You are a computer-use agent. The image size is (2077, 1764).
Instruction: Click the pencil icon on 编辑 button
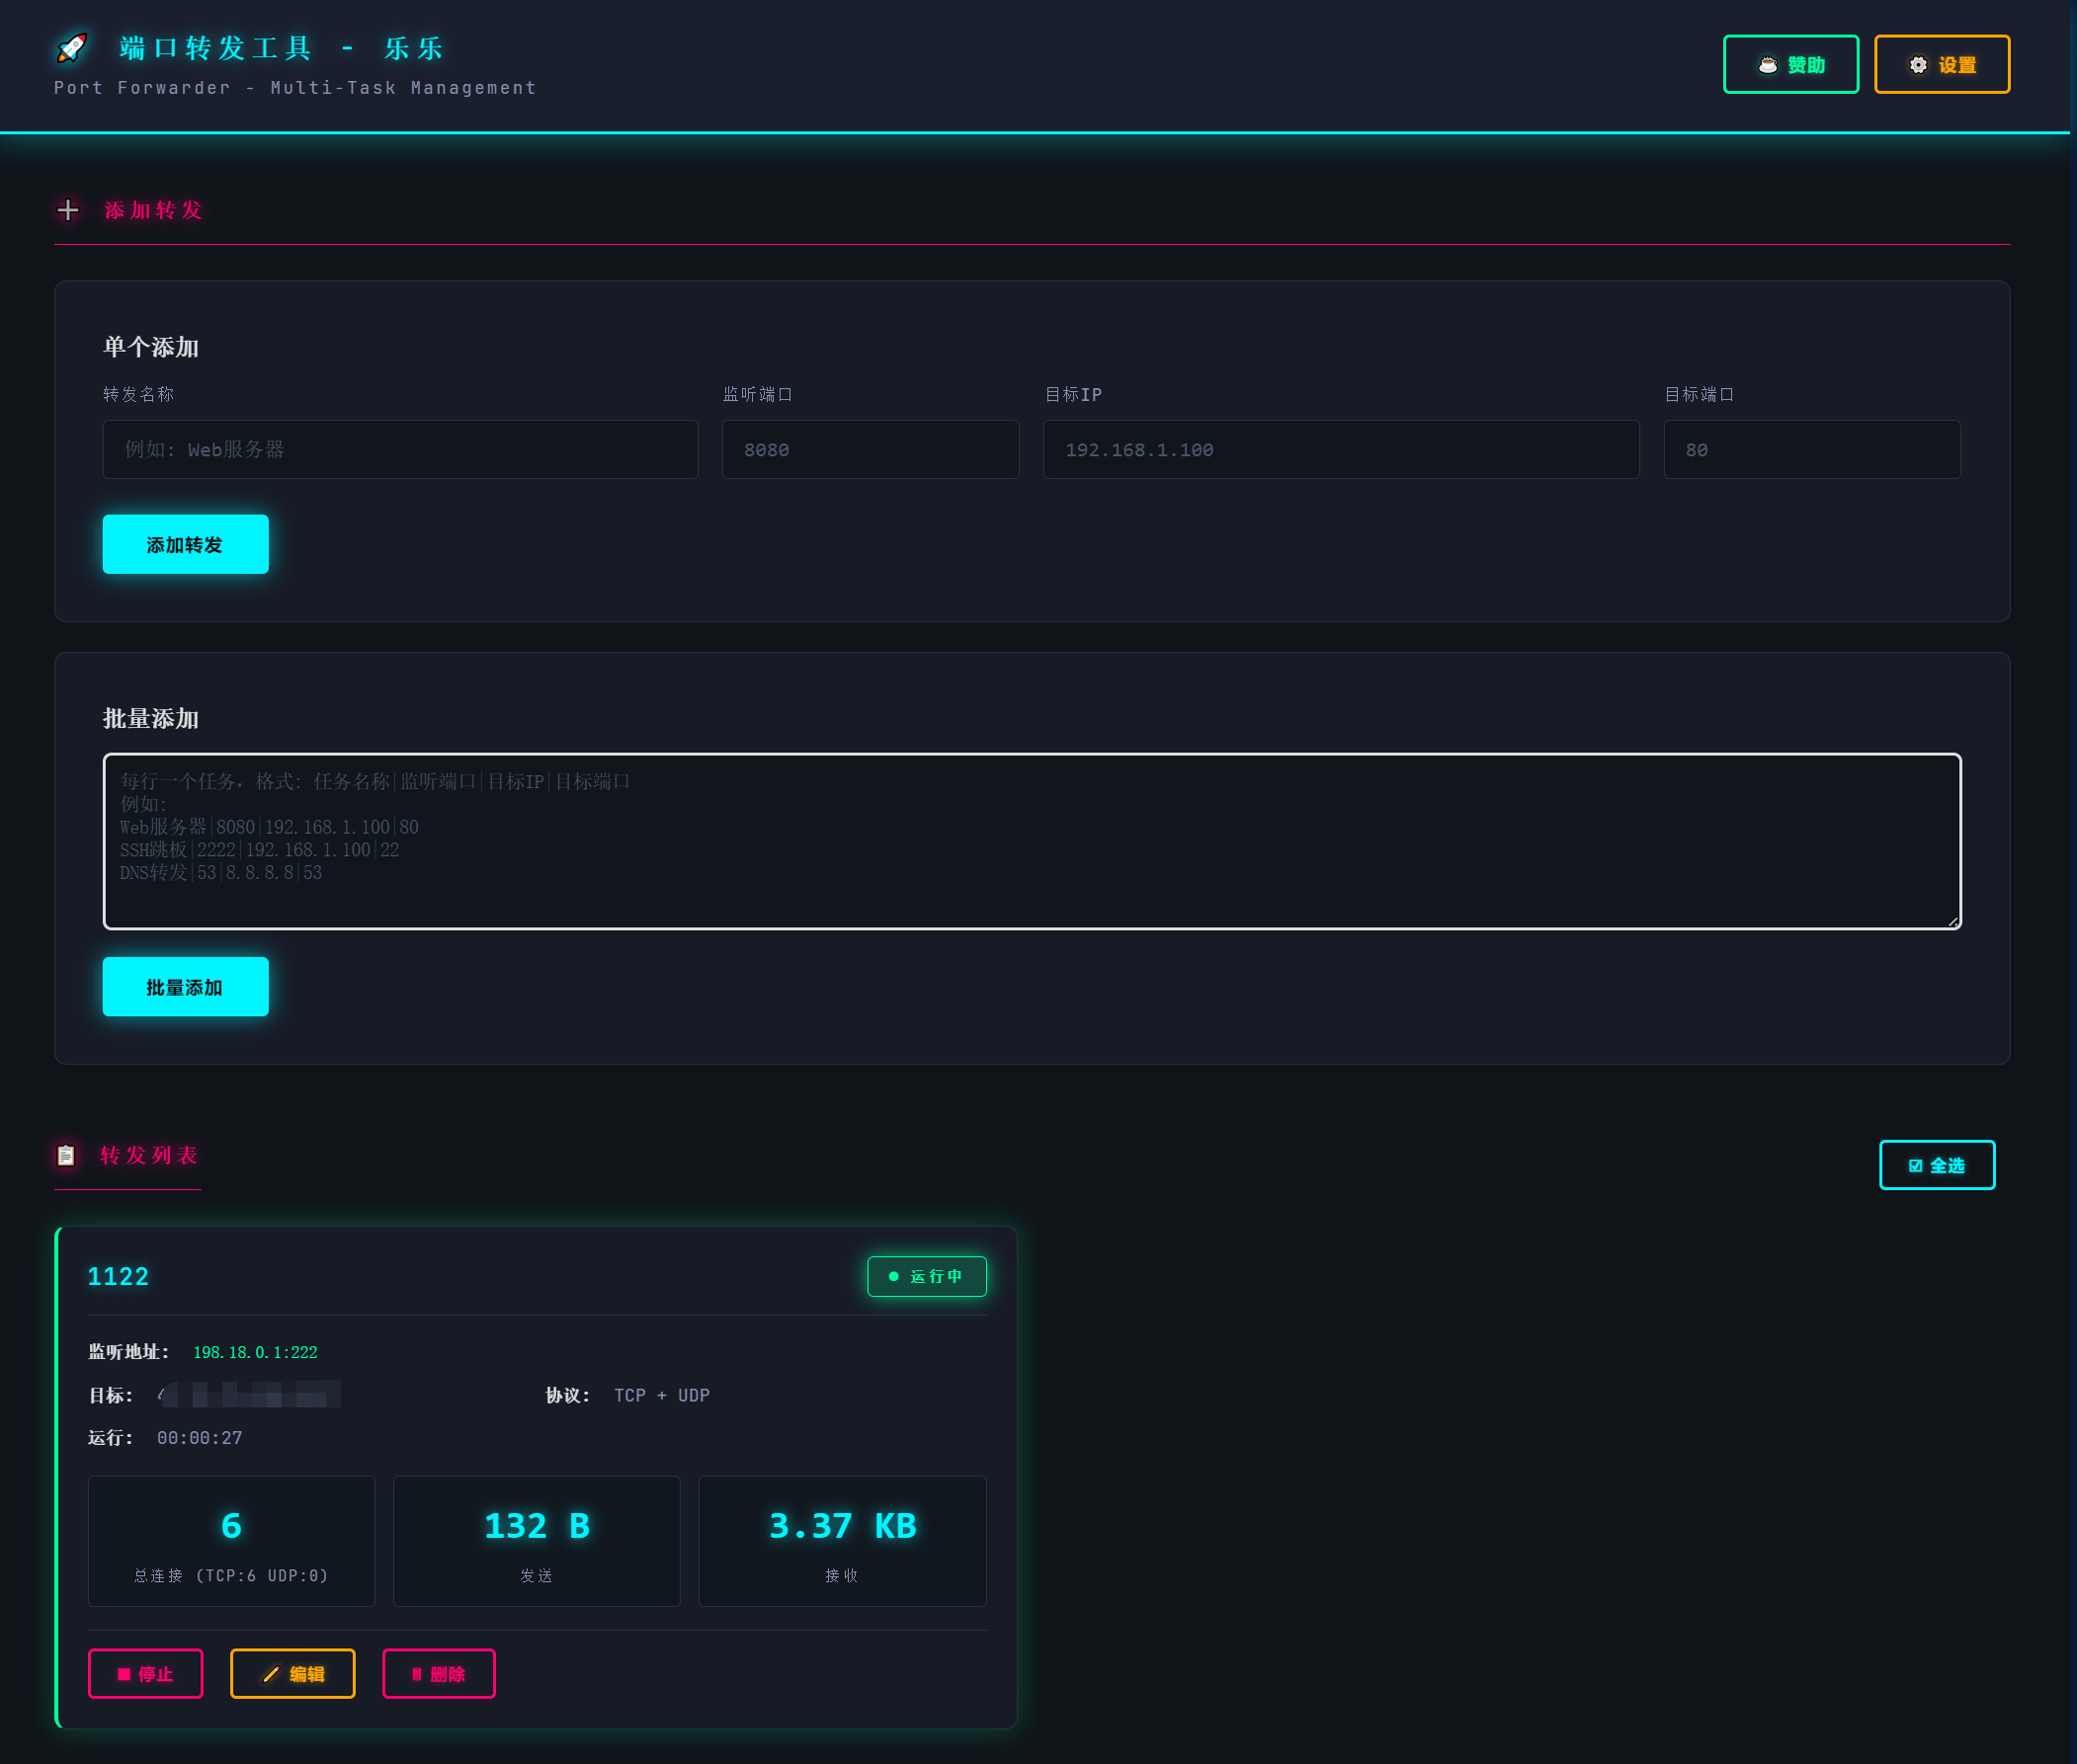click(270, 1673)
